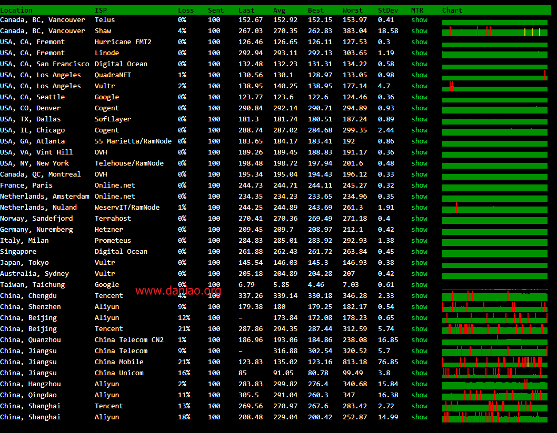Viewport: 557px width, 433px height.
Task: Select location 'Norway, Sandefjord'
Action: (36, 219)
